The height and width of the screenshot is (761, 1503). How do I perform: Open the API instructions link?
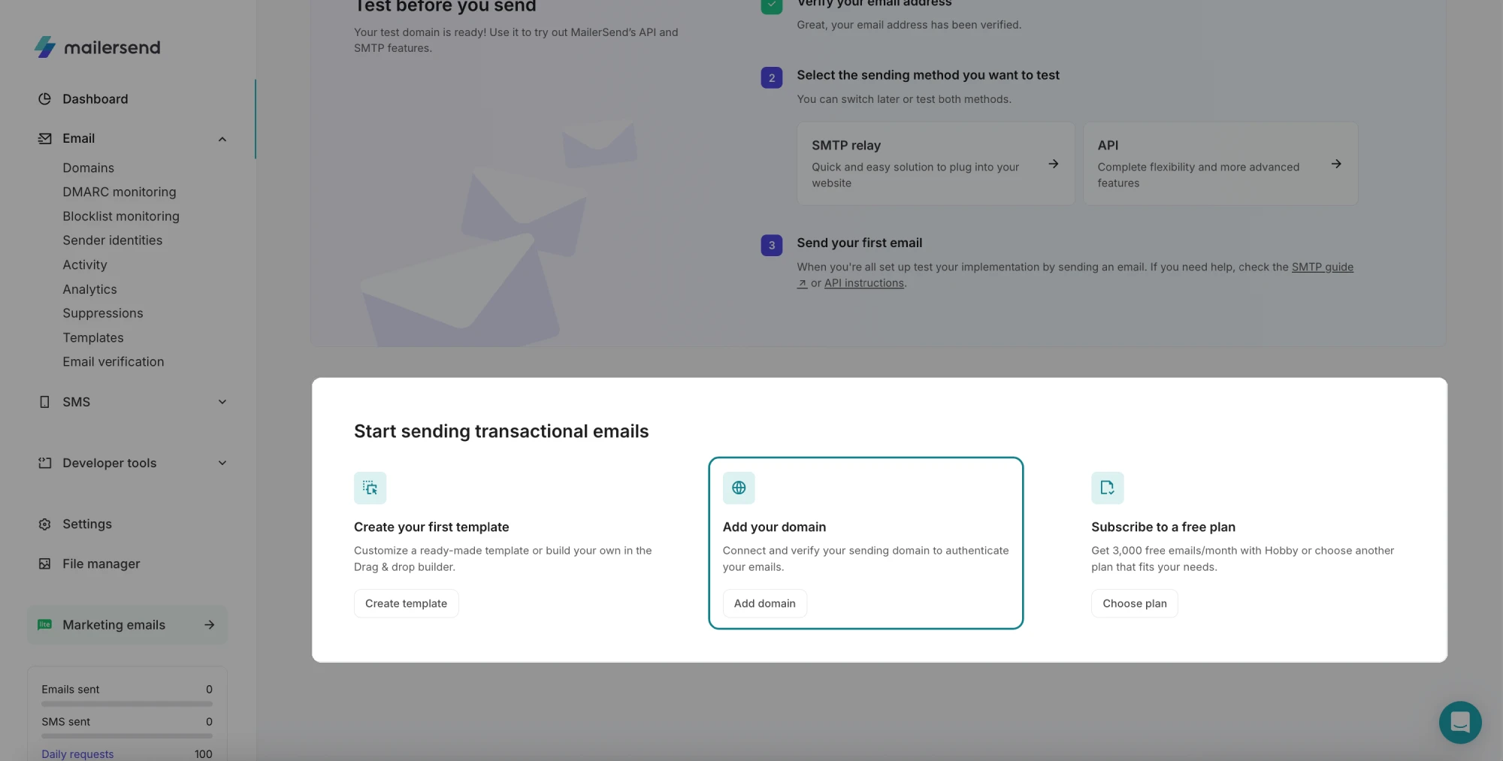863,283
